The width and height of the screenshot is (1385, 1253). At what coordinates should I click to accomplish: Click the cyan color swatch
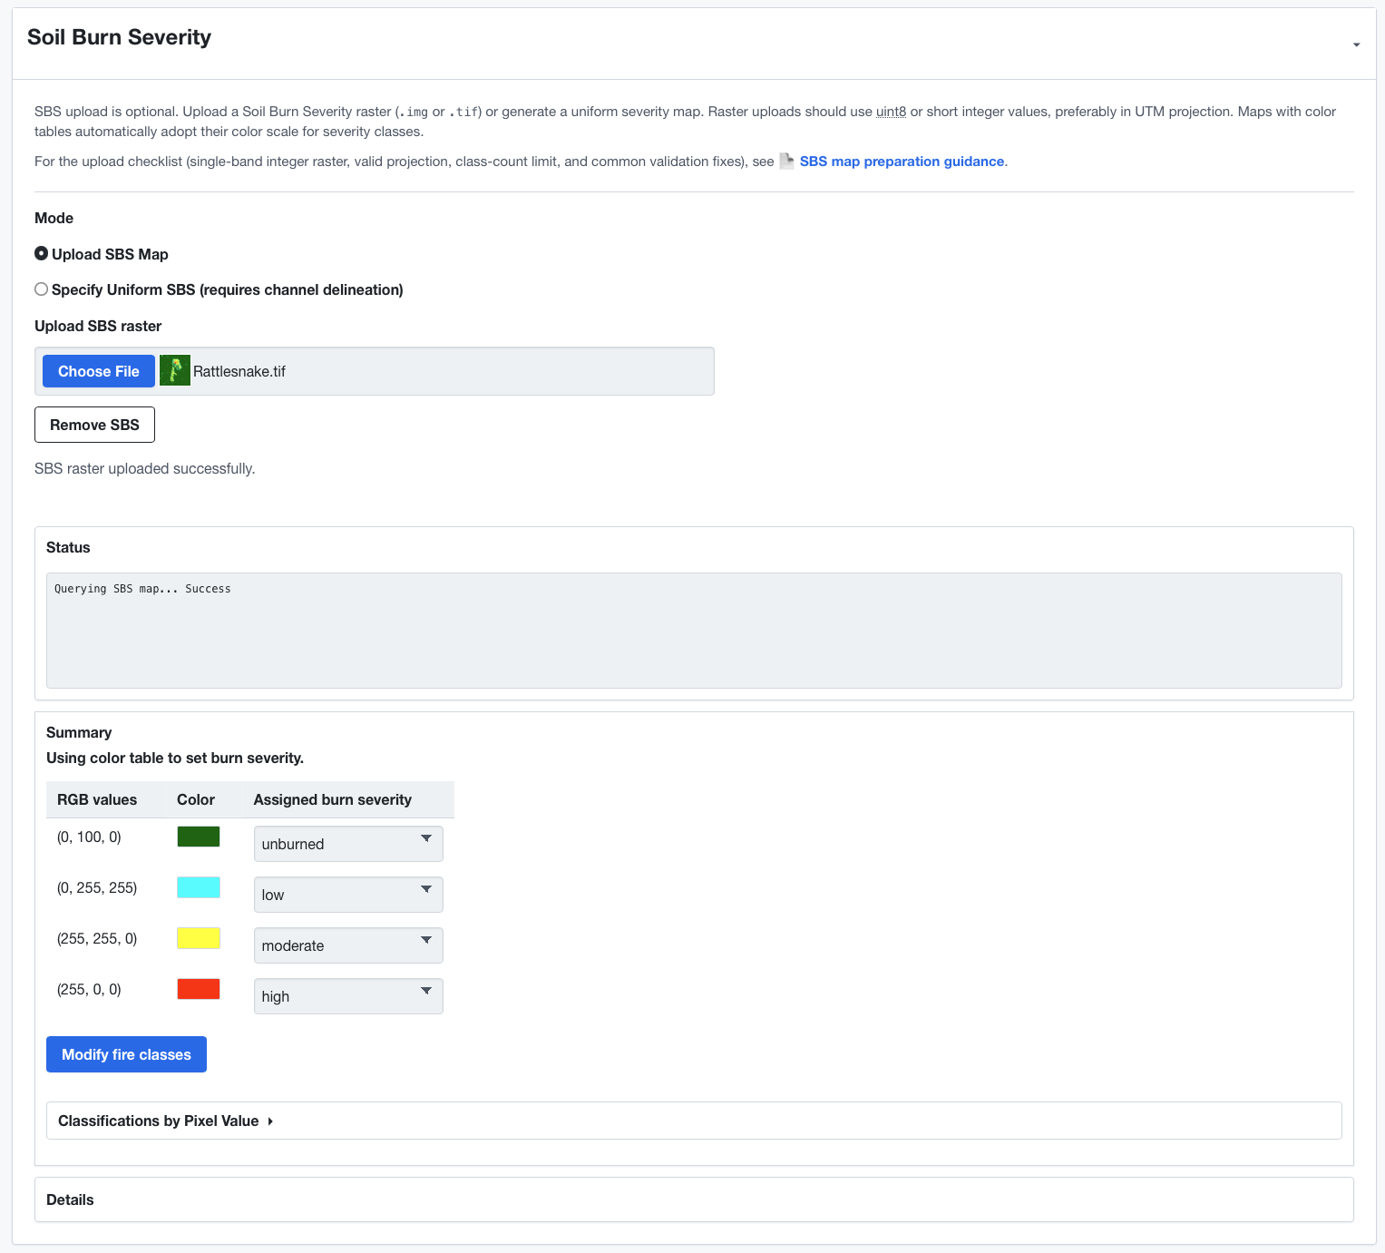[x=199, y=887]
